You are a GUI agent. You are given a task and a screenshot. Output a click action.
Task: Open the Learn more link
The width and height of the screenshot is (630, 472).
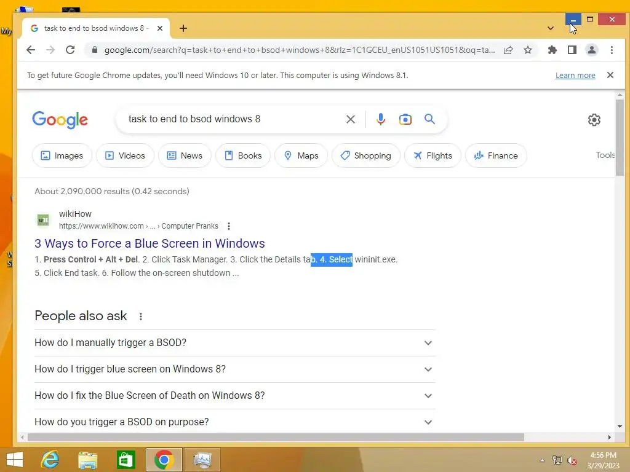coord(575,76)
